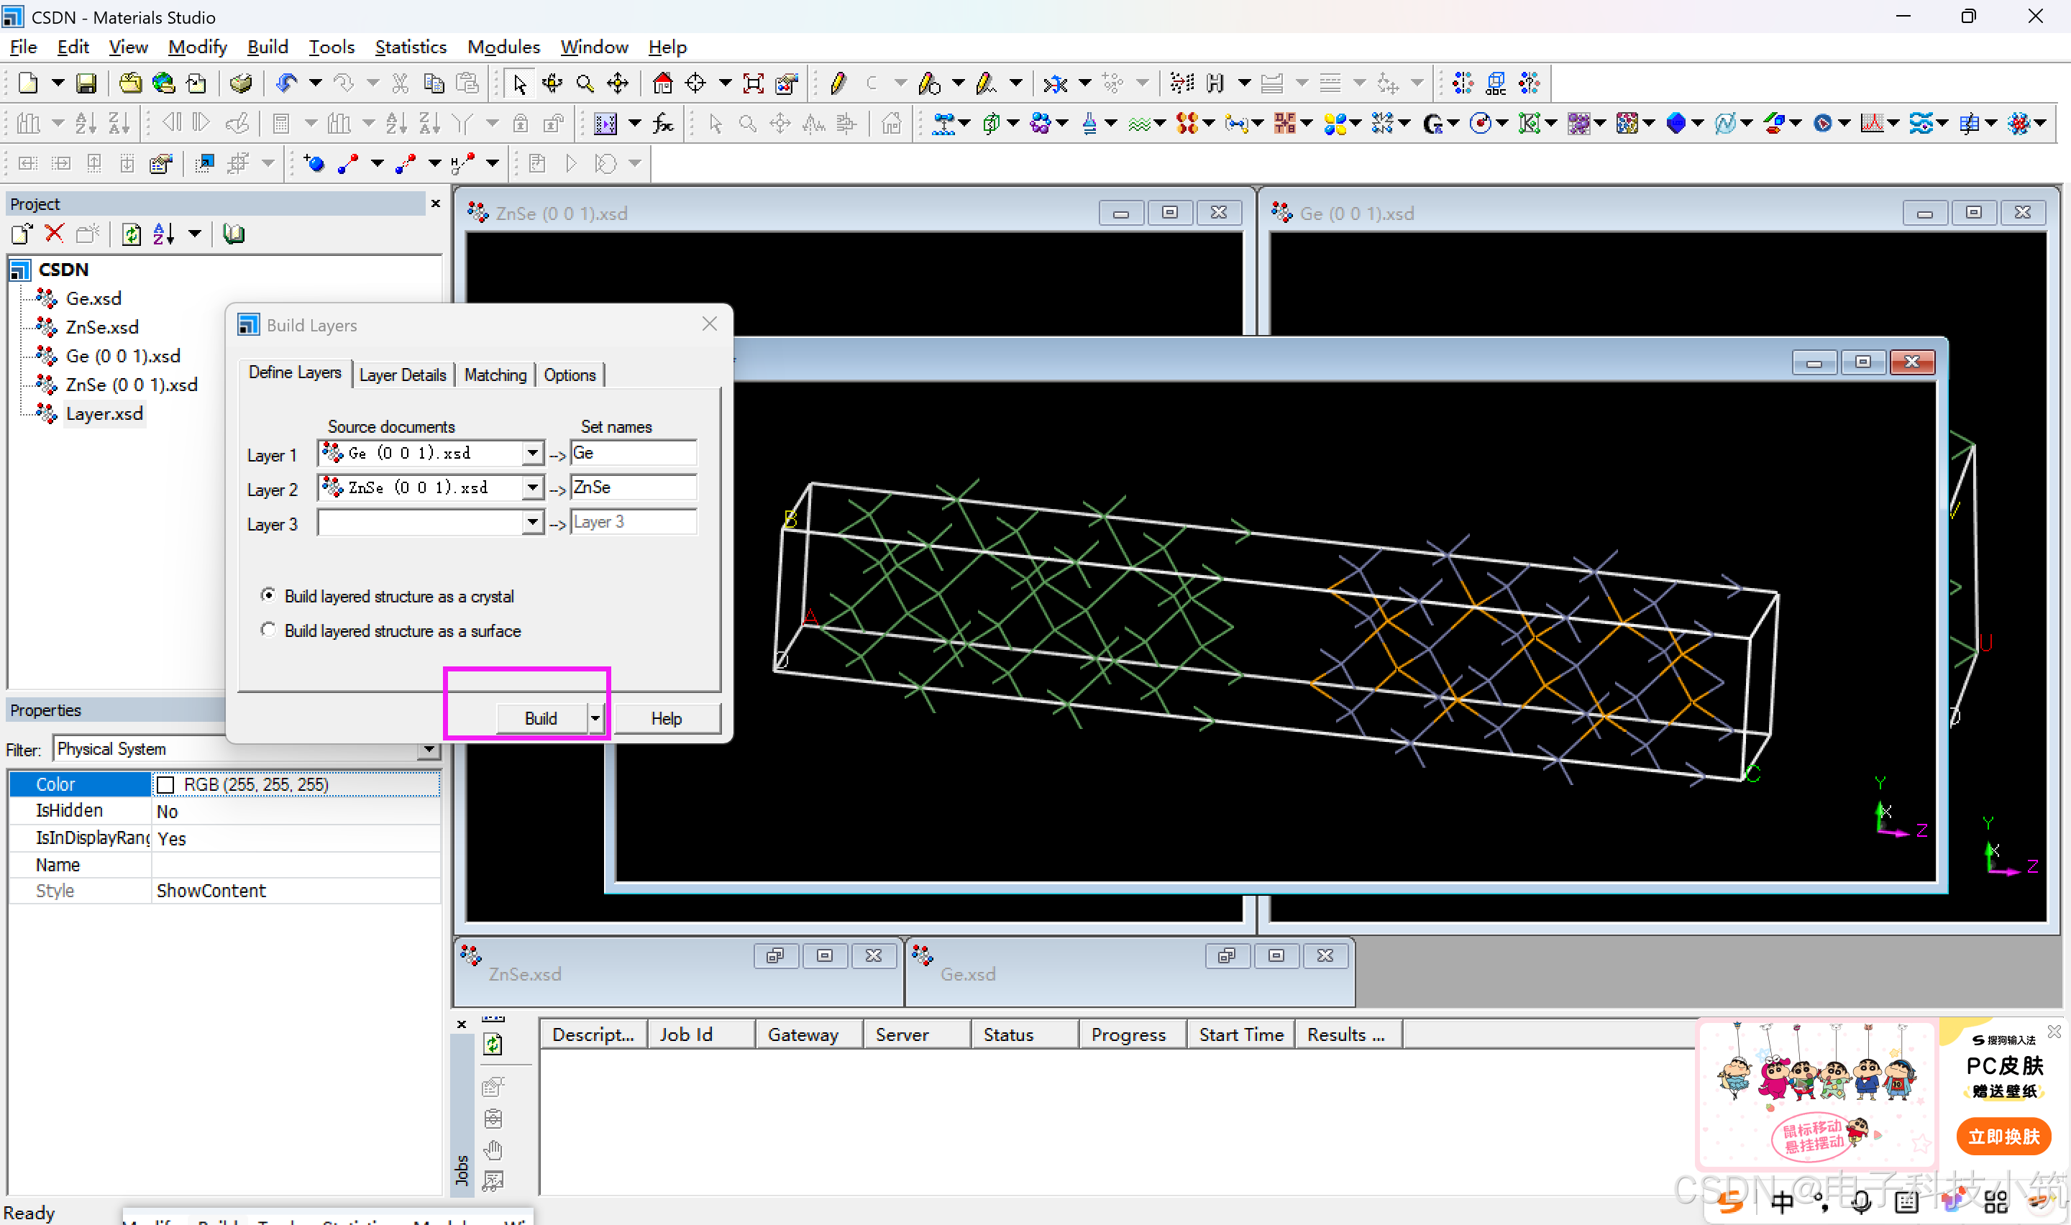
Task: Click the Build button
Action: [541, 718]
